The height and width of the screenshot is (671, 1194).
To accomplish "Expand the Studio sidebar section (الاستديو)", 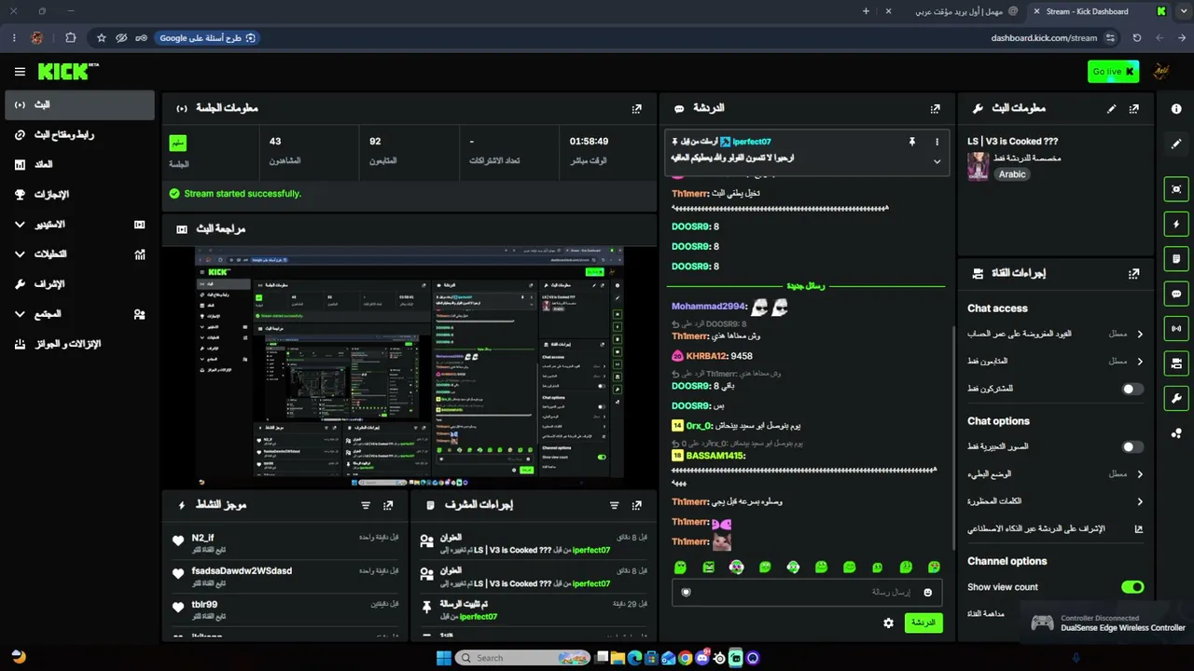I will click(79, 225).
